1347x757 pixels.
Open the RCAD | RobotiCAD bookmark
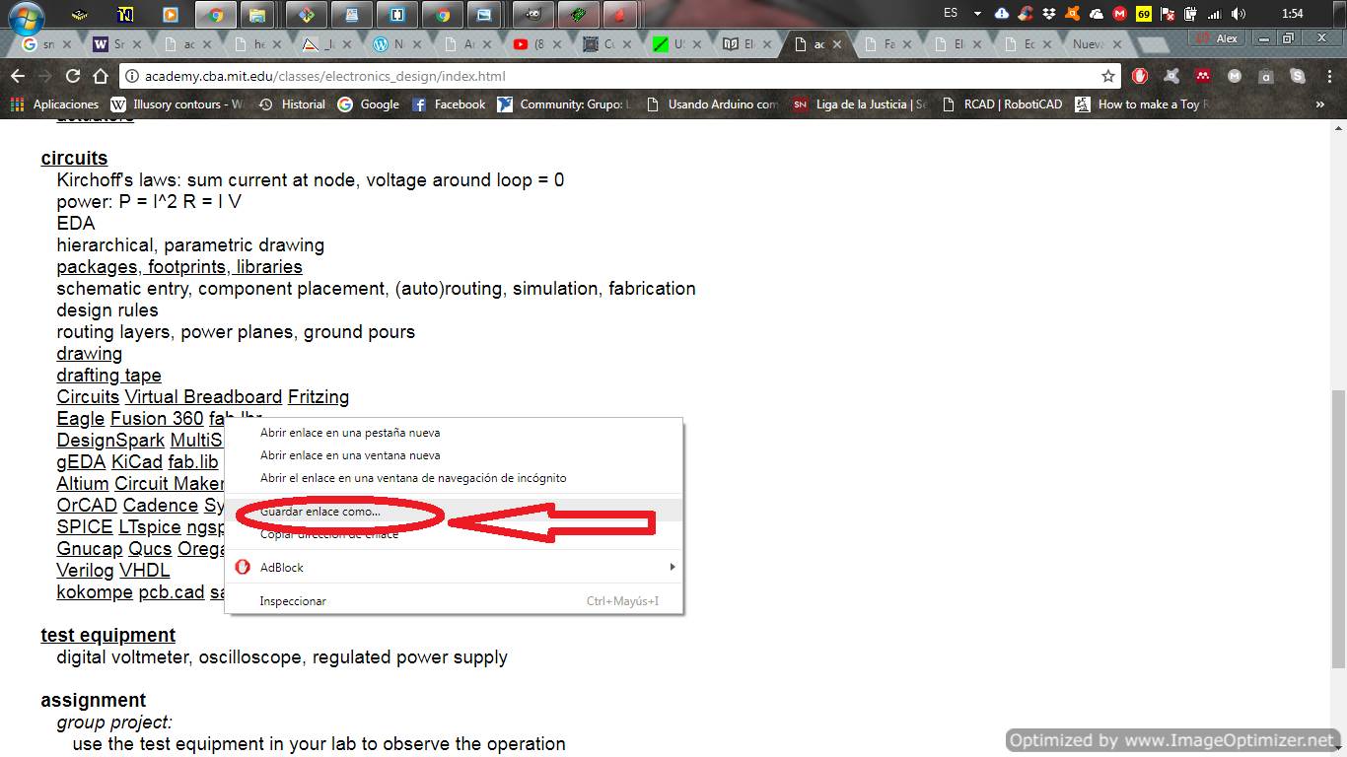1002,104
